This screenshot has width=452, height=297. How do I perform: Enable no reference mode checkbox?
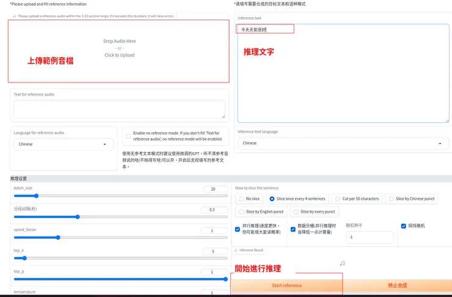pos(128,136)
